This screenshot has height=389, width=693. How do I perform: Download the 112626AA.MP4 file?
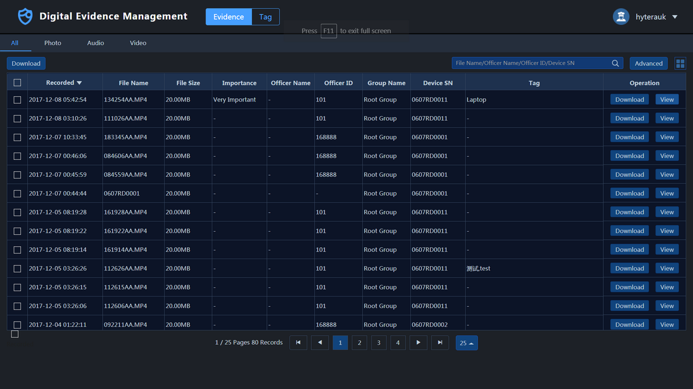click(629, 268)
